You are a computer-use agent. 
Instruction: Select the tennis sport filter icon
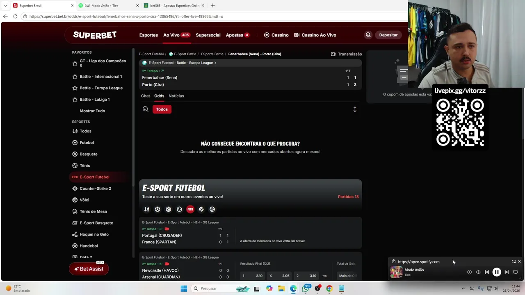click(179, 209)
